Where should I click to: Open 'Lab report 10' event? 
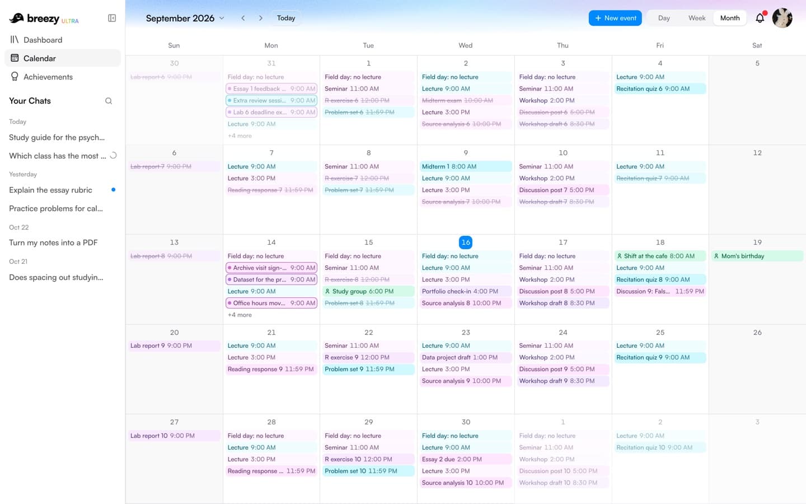[174, 436]
